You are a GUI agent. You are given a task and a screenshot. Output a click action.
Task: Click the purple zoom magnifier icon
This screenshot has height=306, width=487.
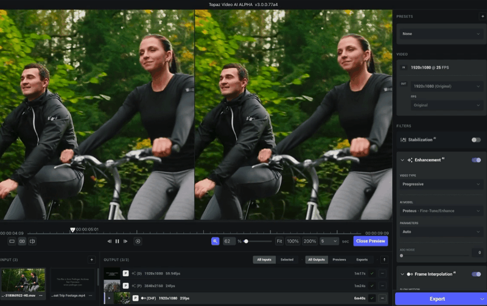coord(215,241)
